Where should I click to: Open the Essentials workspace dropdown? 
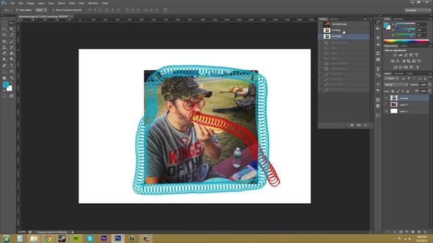pos(417,10)
